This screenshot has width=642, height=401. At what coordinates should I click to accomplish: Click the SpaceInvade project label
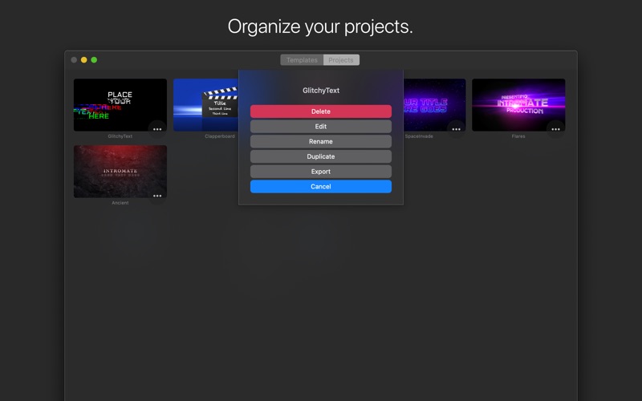click(x=419, y=136)
